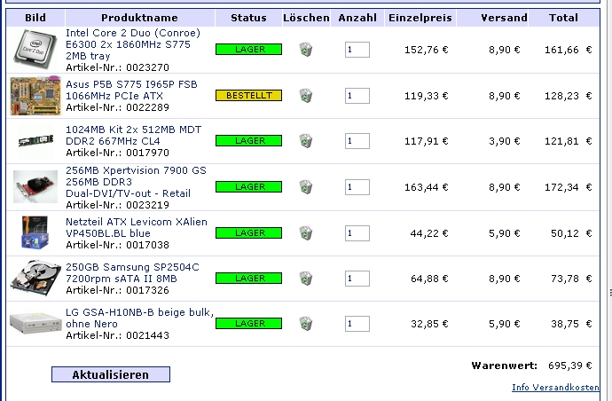Open Netzteil ATX Levicom XAlien link

pyautogui.click(x=137, y=227)
